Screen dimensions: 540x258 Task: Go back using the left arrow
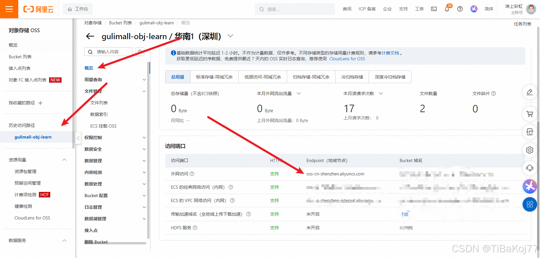90,36
